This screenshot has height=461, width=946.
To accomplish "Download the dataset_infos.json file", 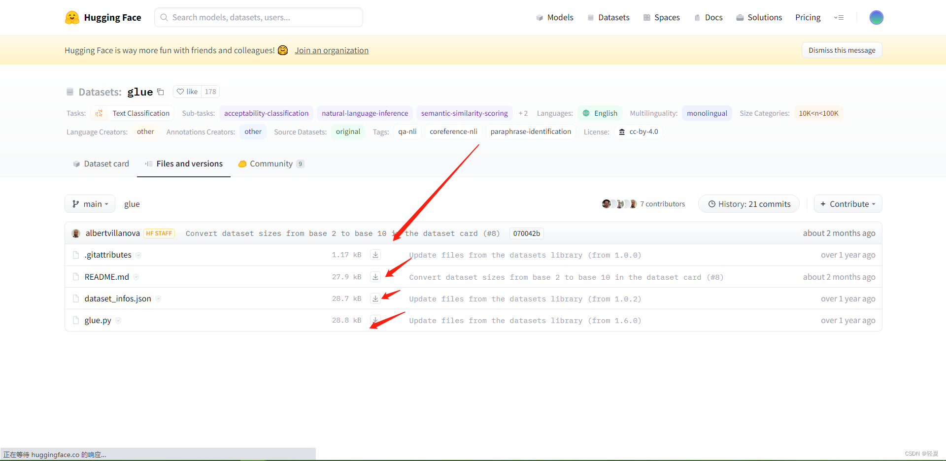I will point(375,298).
